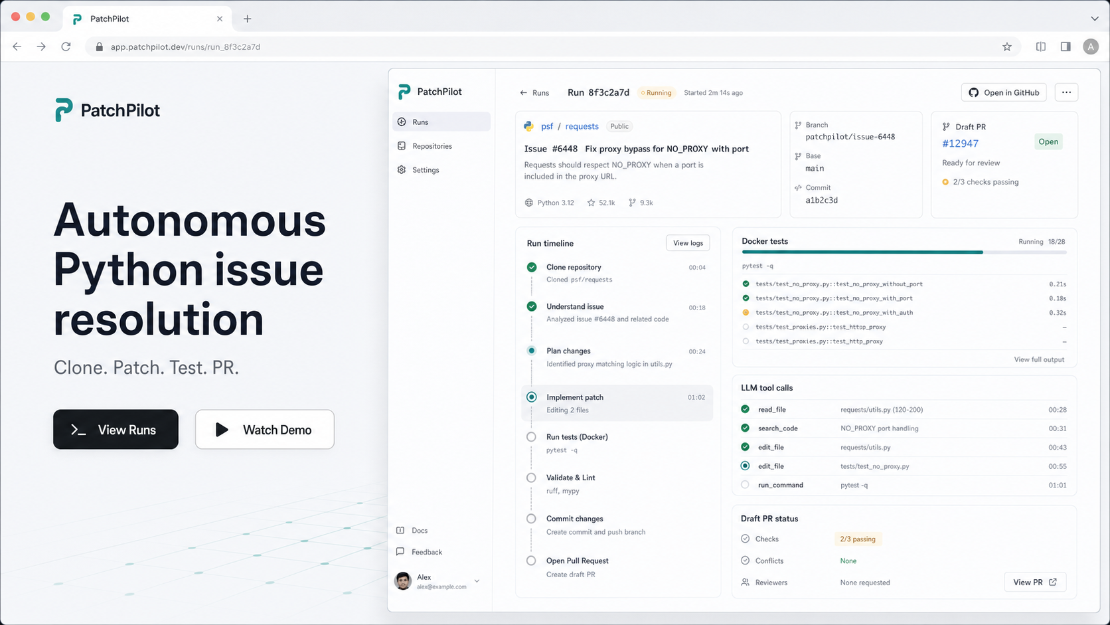Click the Open status badge on the draft PR
Image resolution: width=1110 pixels, height=625 pixels.
1048,141
